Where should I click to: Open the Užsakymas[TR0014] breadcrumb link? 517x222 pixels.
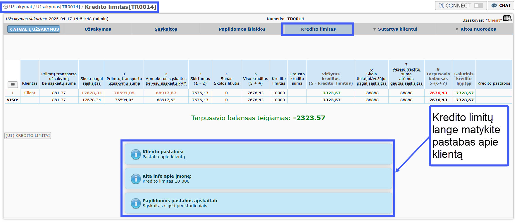click(x=58, y=7)
